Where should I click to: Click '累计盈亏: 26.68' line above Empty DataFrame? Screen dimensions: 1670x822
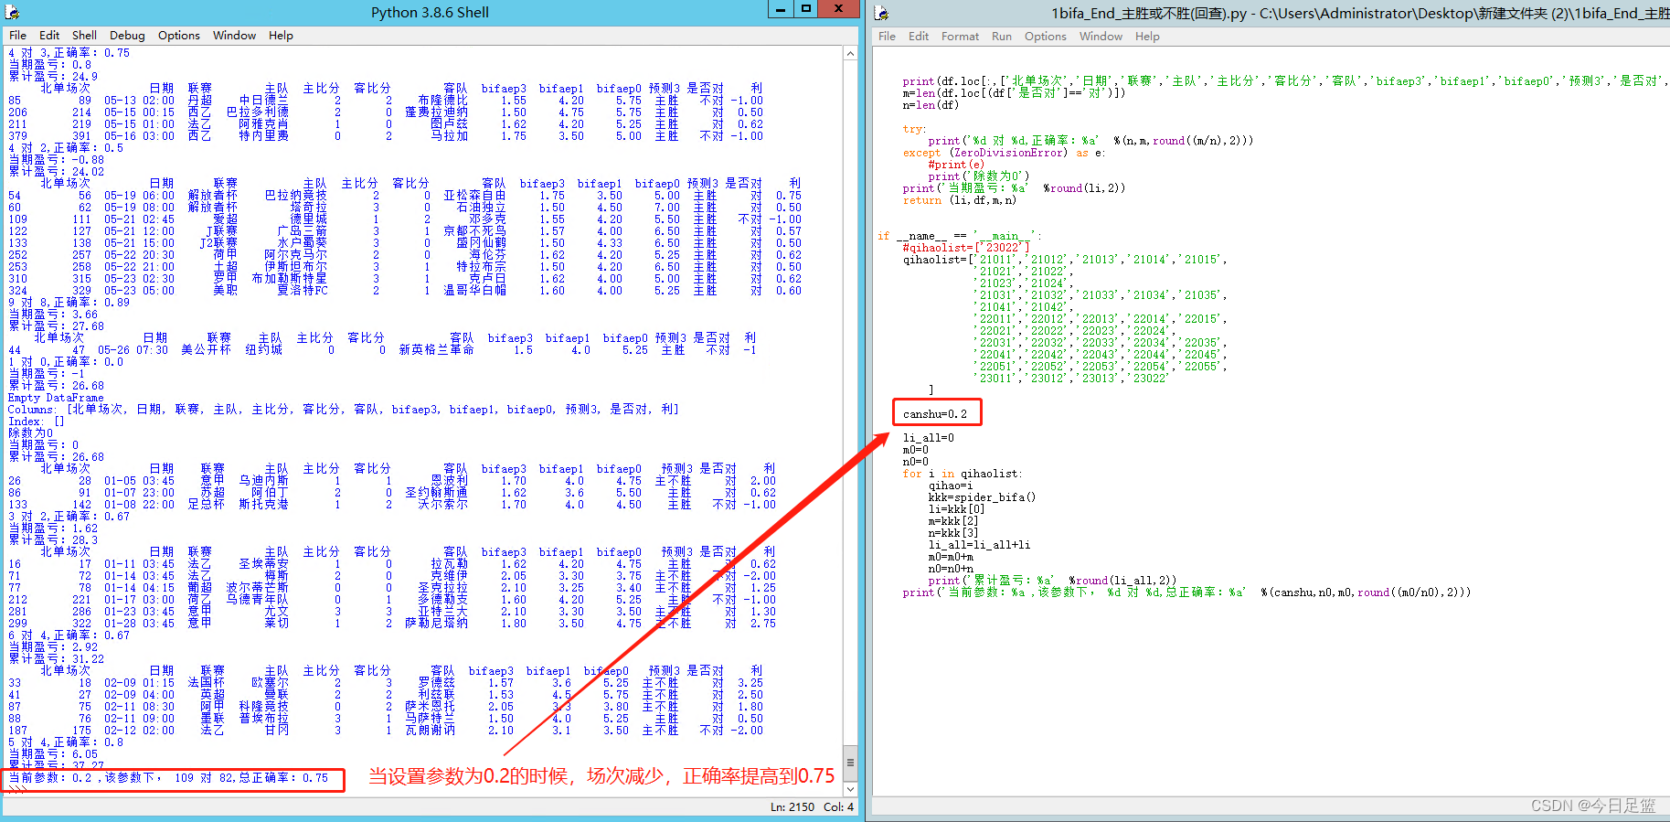(56, 386)
